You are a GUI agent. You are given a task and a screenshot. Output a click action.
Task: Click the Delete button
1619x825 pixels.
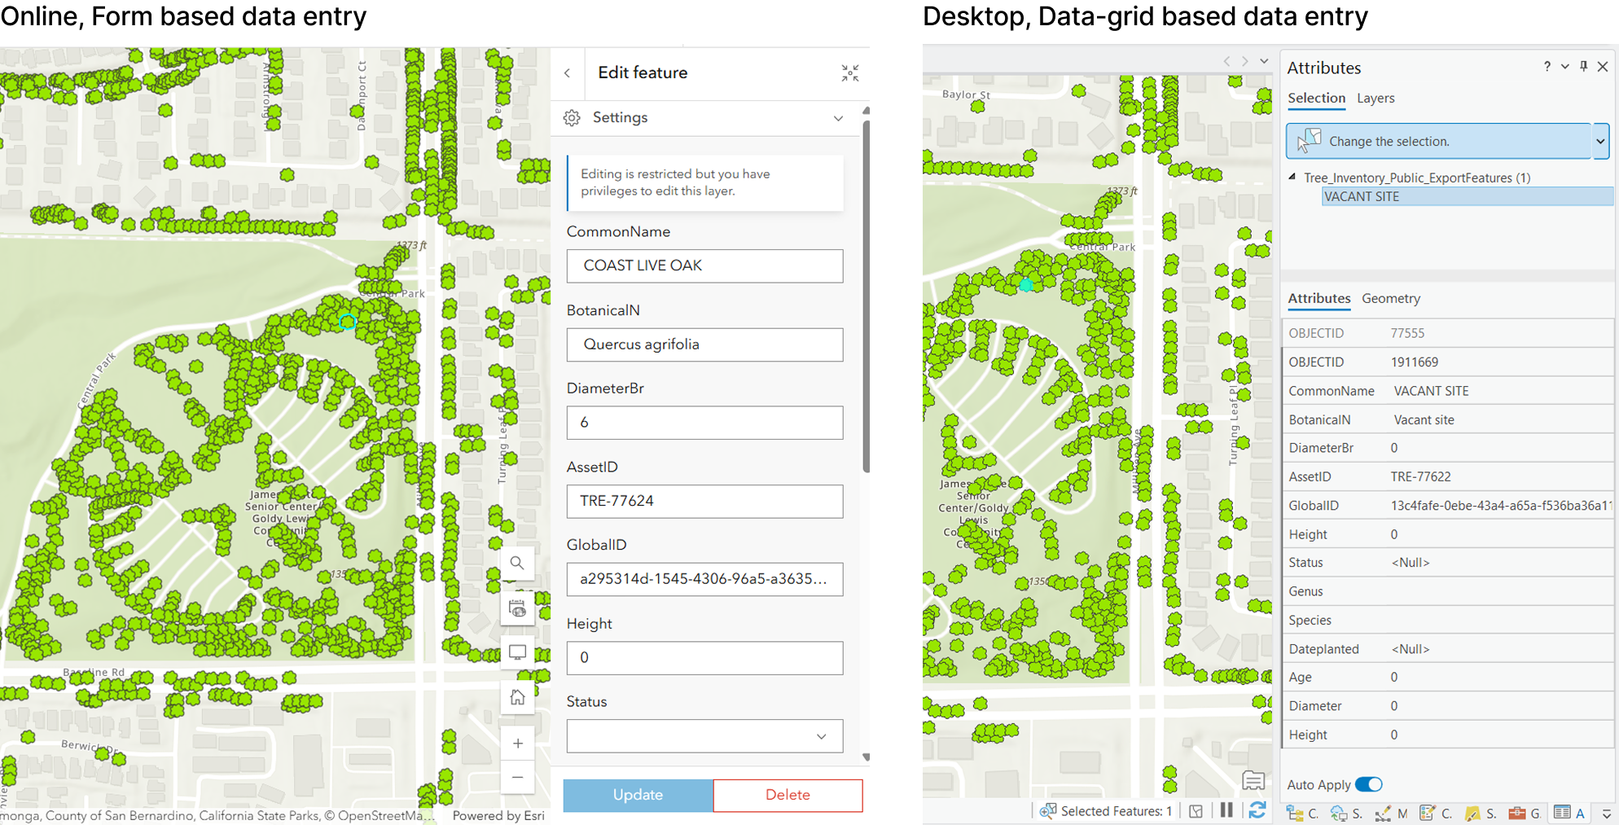(x=788, y=795)
